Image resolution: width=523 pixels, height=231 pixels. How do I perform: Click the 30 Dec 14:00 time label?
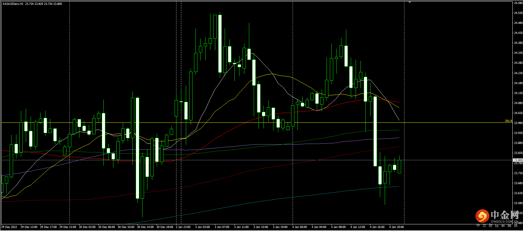point(145,227)
